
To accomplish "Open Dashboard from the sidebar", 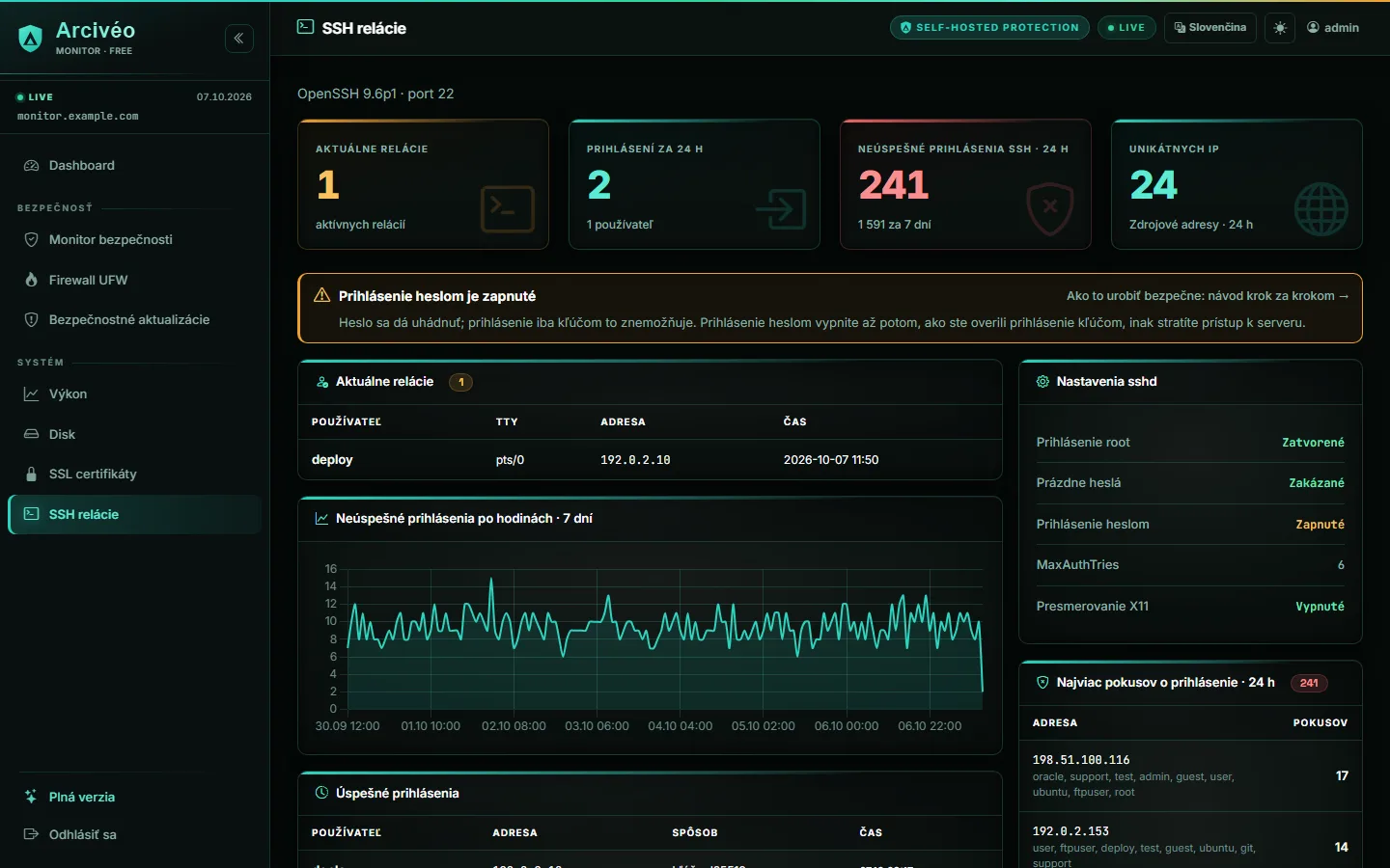I will coord(134,166).
